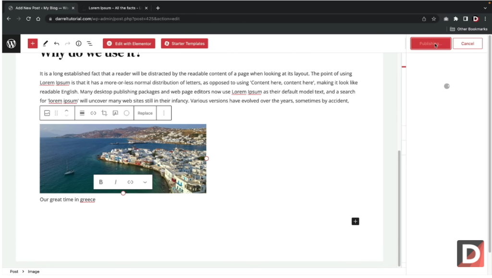Open image block options three dots

(x=164, y=113)
